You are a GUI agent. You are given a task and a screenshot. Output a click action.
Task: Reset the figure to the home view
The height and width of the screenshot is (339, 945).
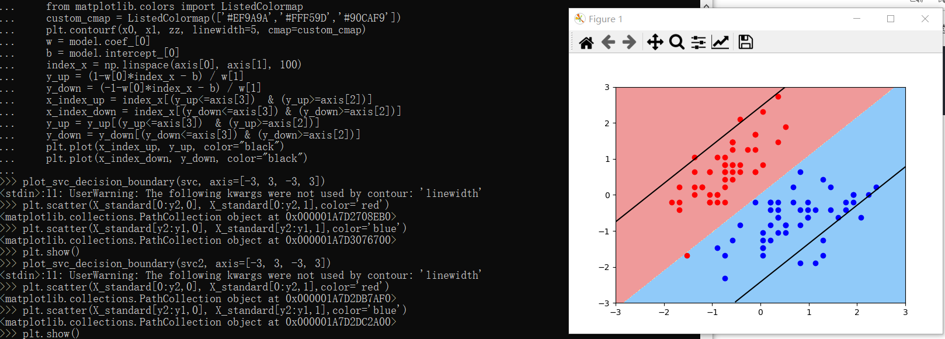coord(586,42)
